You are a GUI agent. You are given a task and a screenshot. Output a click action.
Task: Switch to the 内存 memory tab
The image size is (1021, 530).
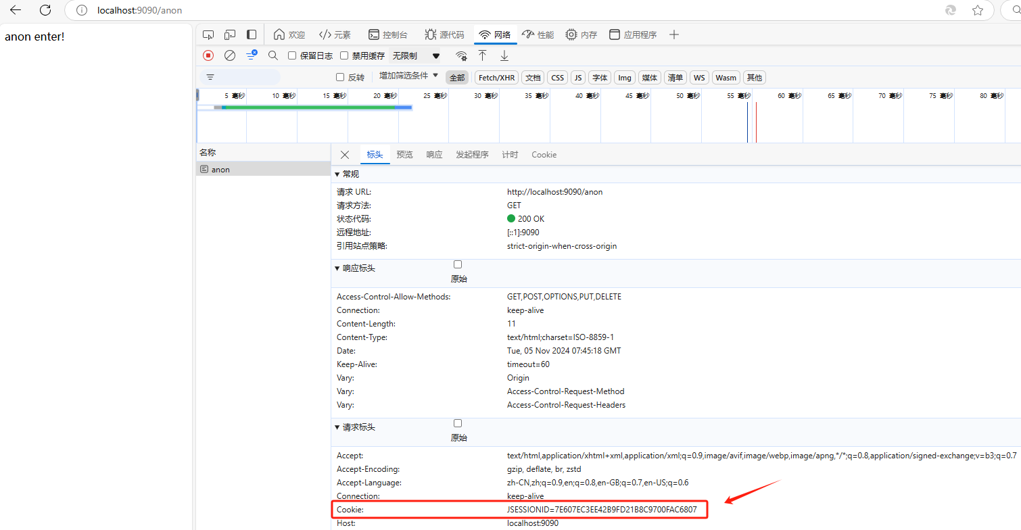[x=581, y=34]
